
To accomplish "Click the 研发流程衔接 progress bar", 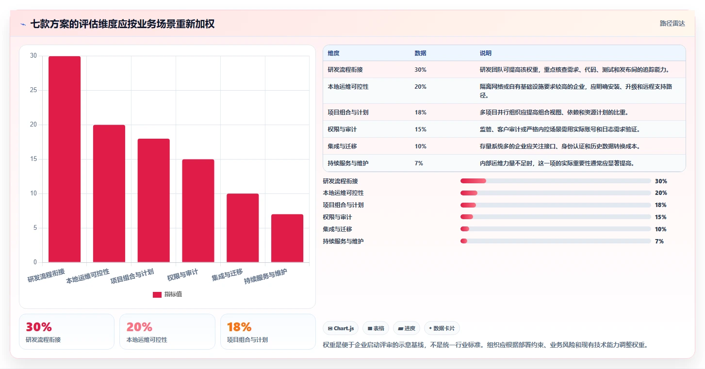I will (x=556, y=181).
